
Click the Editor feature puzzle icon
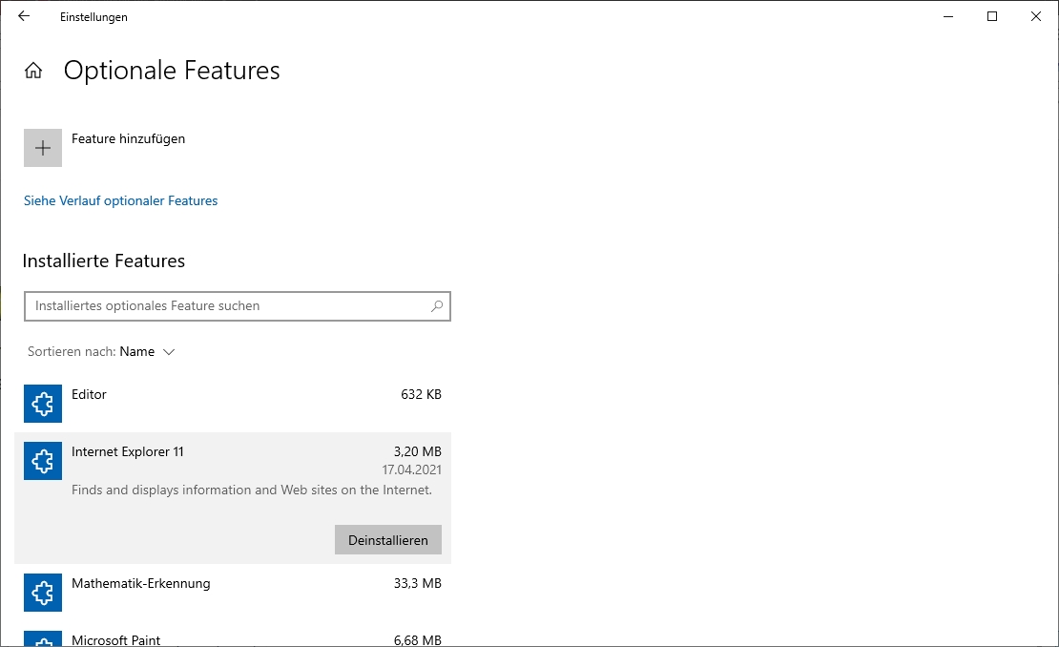[x=43, y=404]
